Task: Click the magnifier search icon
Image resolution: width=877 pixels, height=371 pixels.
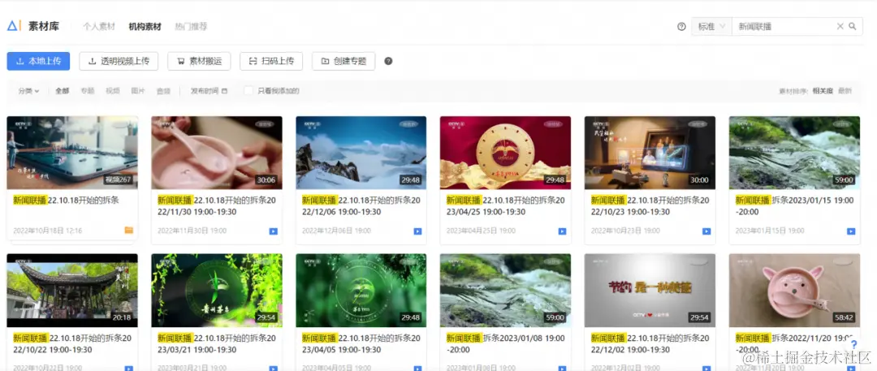Action: point(853,26)
